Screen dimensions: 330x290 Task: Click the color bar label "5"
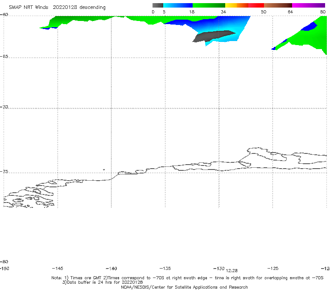pos(164,12)
